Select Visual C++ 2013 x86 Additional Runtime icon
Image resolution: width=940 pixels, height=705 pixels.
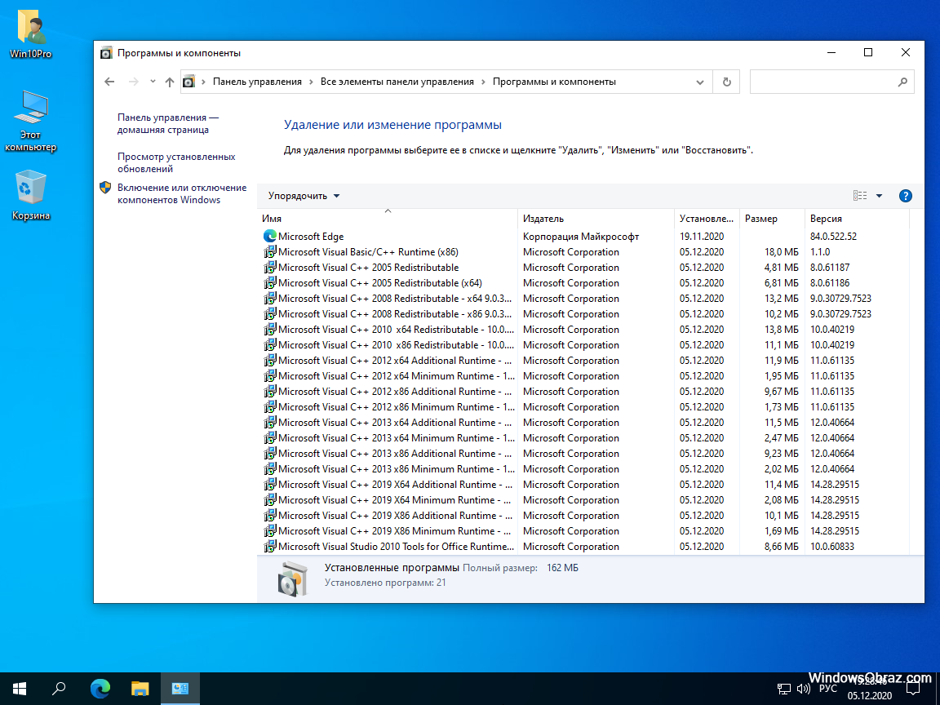click(270, 453)
